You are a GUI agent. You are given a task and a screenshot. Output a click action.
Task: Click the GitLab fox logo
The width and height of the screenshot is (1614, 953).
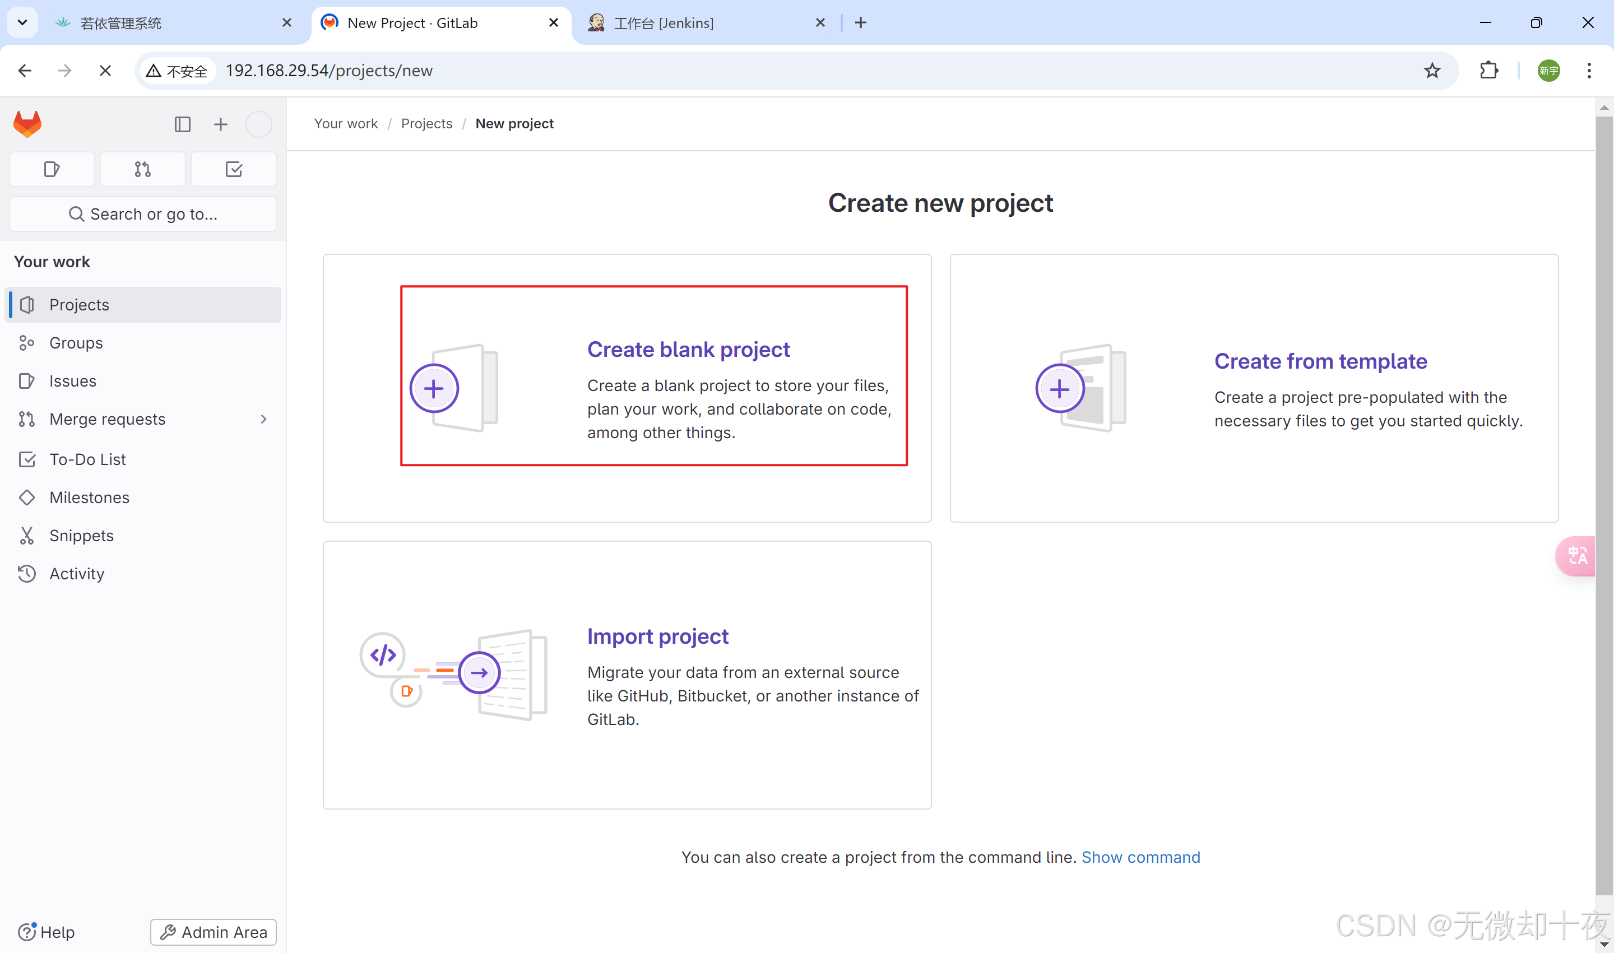click(27, 124)
